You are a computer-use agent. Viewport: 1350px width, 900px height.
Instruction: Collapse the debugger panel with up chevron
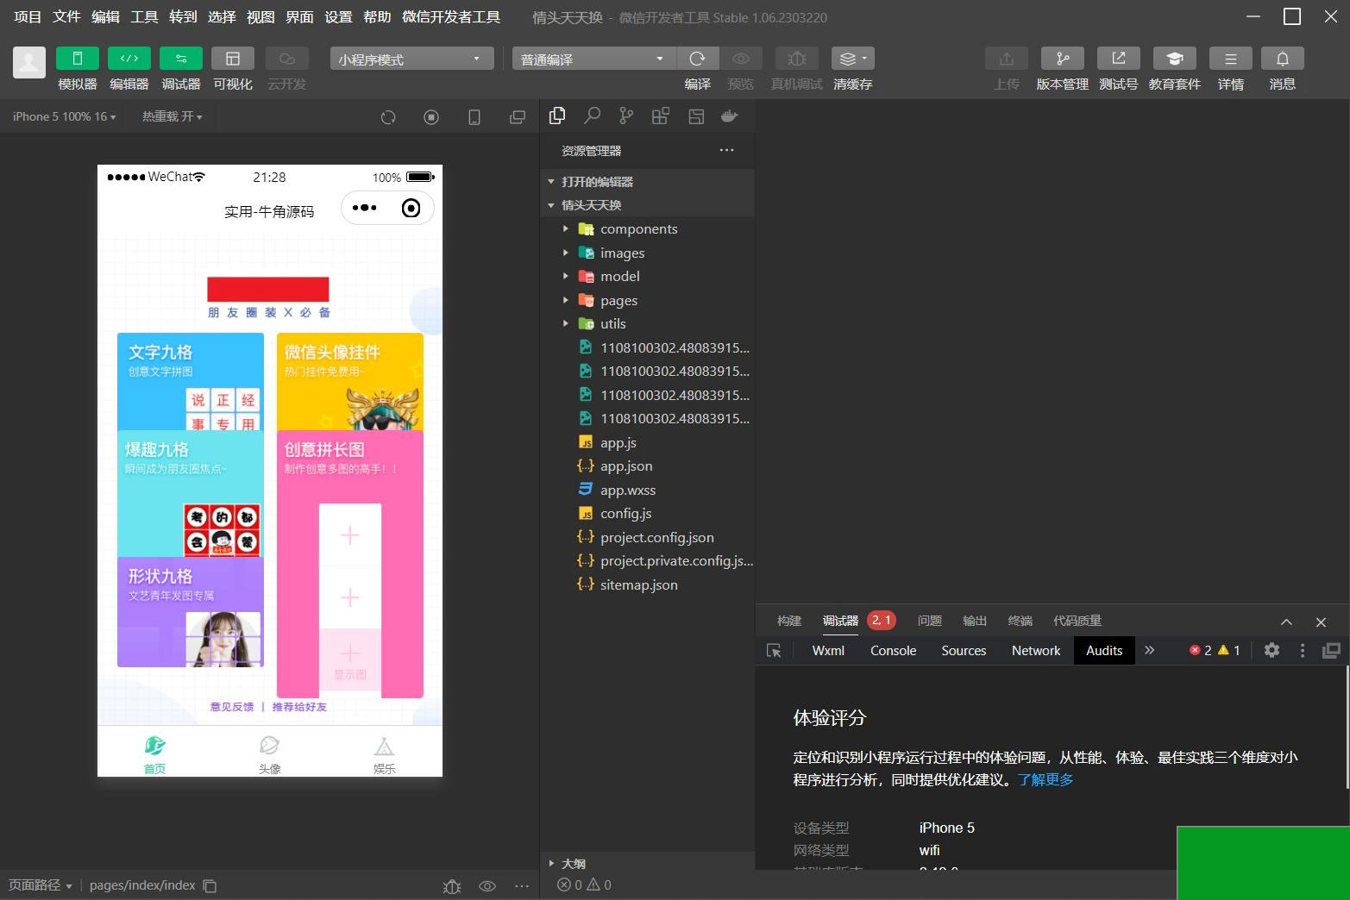[x=1286, y=622]
